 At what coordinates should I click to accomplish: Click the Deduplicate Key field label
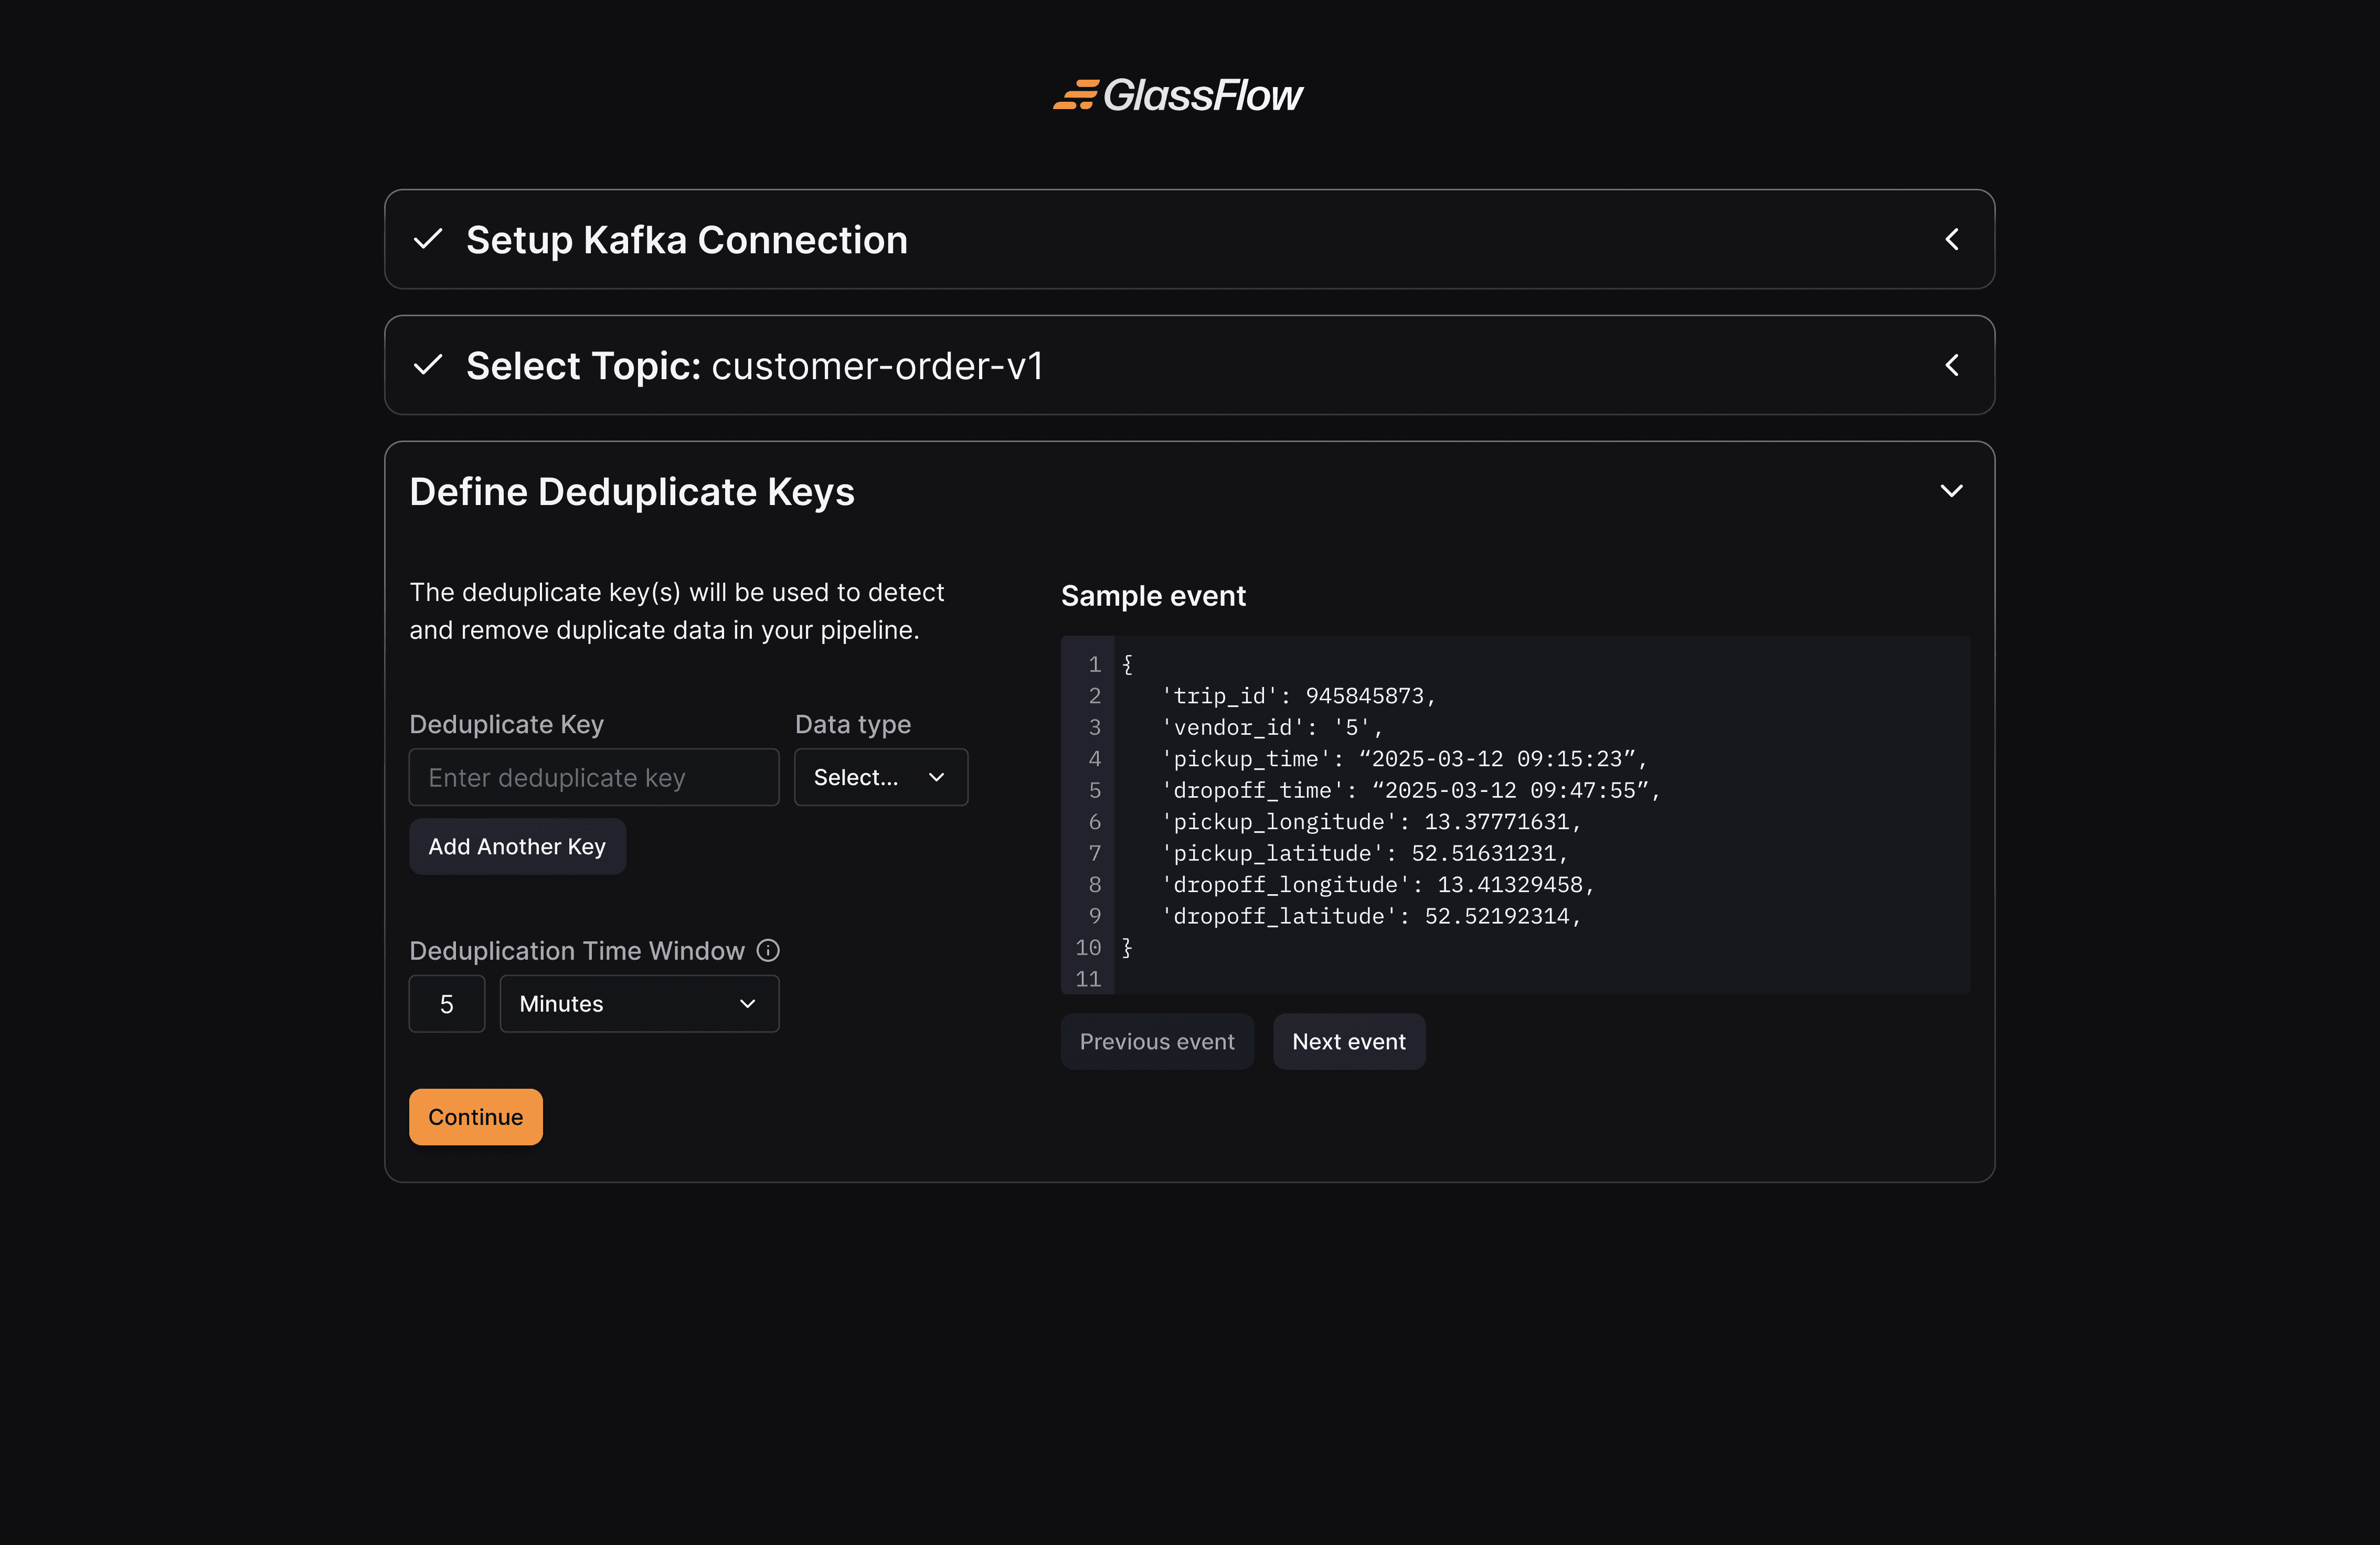pos(506,725)
